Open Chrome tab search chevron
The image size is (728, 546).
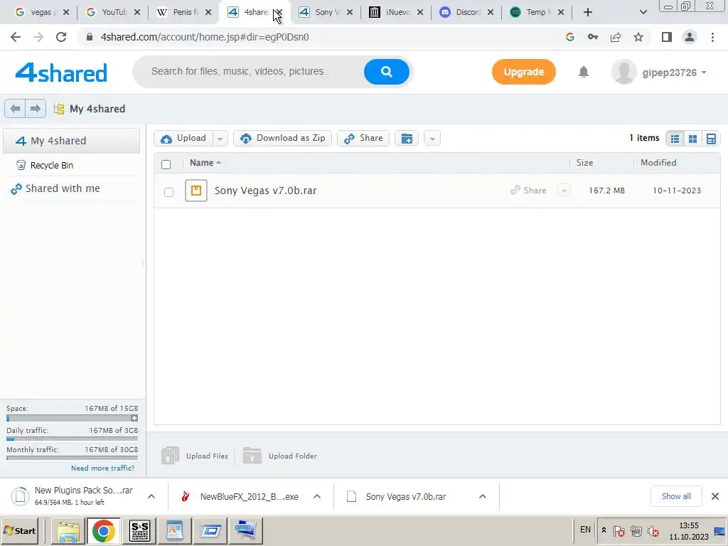tap(643, 12)
